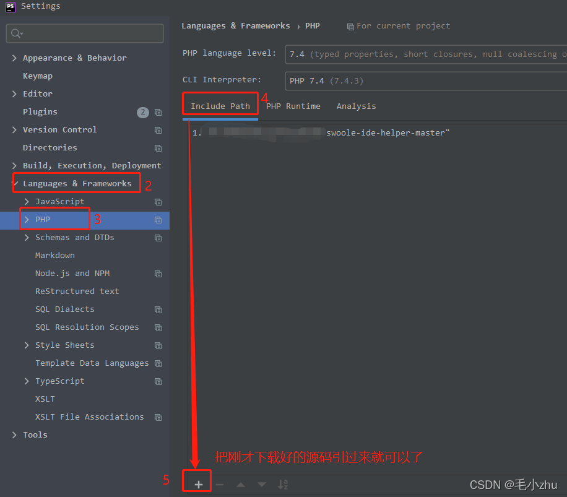Click the project-scope icon beside PHP
This screenshot has height=497, width=567.
pos(158,219)
